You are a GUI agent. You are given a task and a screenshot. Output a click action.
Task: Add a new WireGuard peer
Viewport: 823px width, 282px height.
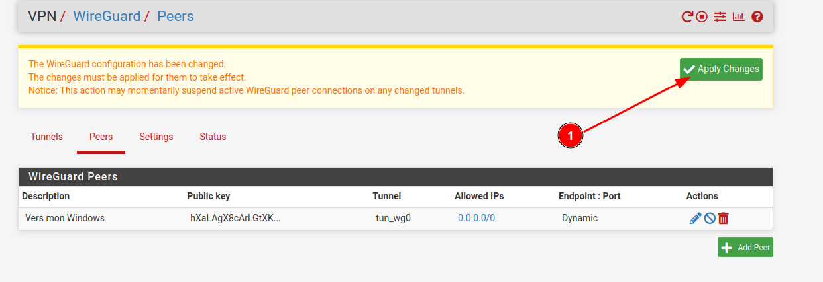click(x=745, y=248)
